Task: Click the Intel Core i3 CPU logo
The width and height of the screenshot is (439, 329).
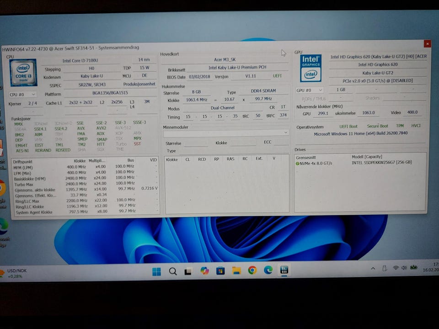Action: point(23,73)
